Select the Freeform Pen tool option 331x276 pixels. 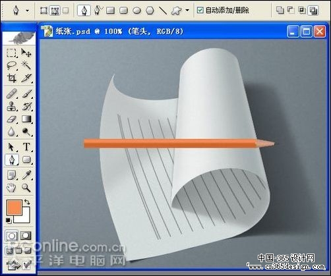point(98,11)
